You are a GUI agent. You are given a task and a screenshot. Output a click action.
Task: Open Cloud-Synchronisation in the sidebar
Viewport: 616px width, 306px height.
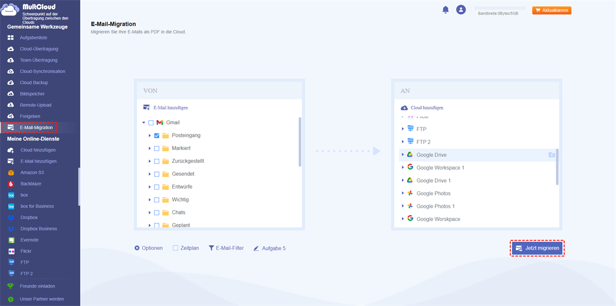pos(43,71)
